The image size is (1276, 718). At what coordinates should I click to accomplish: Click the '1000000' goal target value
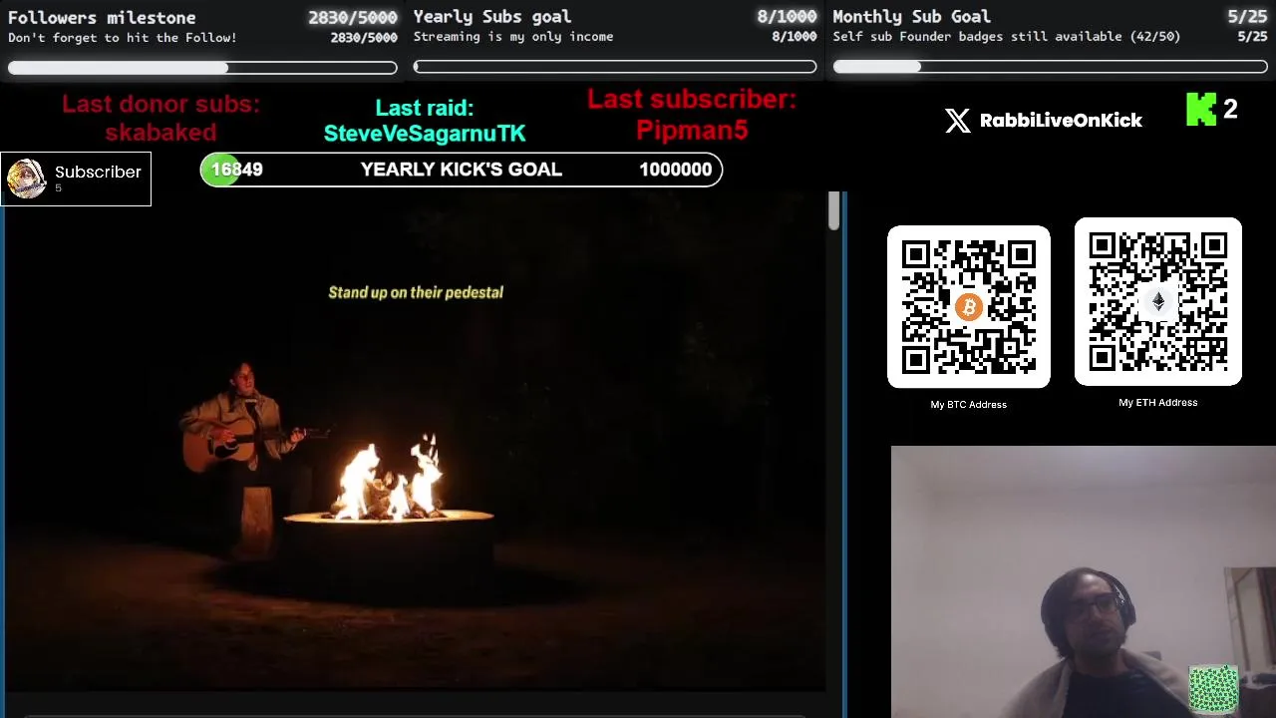pos(675,170)
